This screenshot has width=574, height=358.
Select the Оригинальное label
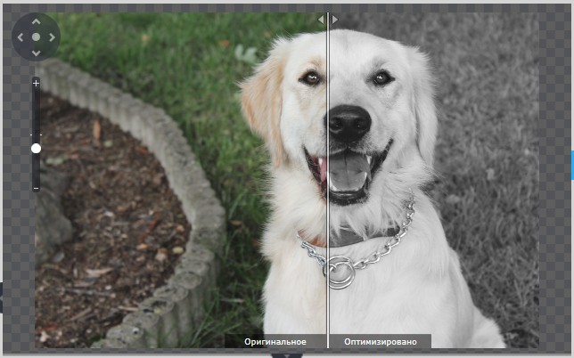pyautogui.click(x=275, y=342)
